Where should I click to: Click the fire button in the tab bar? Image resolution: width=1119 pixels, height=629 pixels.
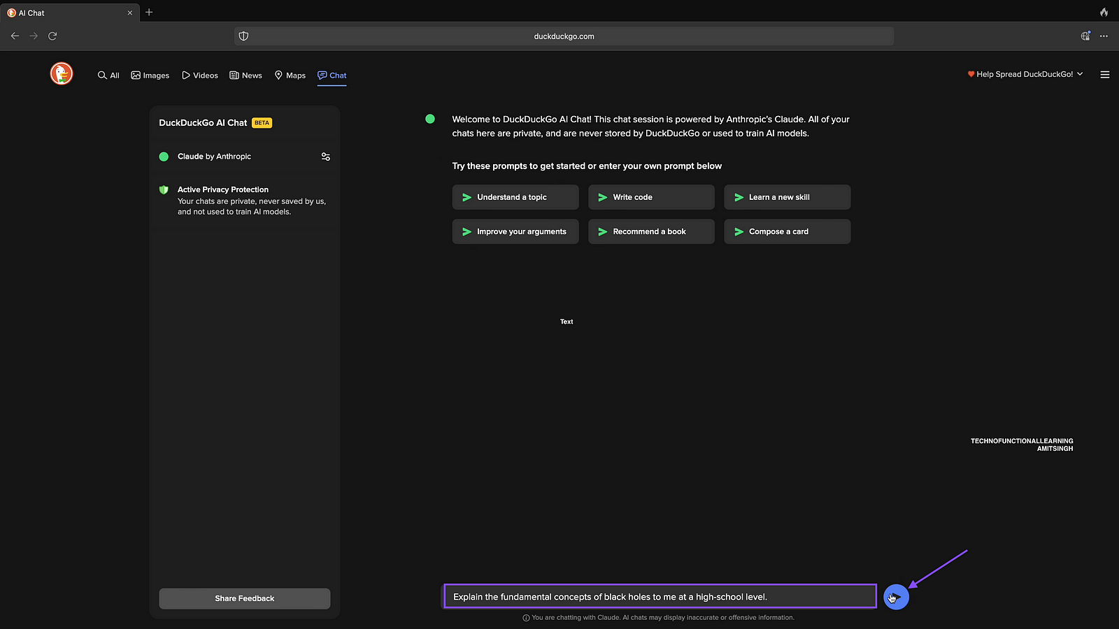pos(1104,13)
